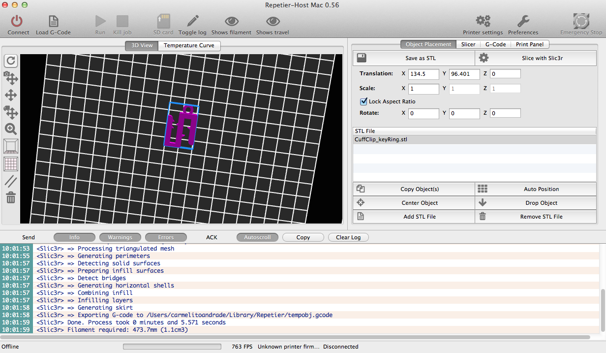Switch to the top-down grid view
The height and width of the screenshot is (353, 606).
click(11, 164)
